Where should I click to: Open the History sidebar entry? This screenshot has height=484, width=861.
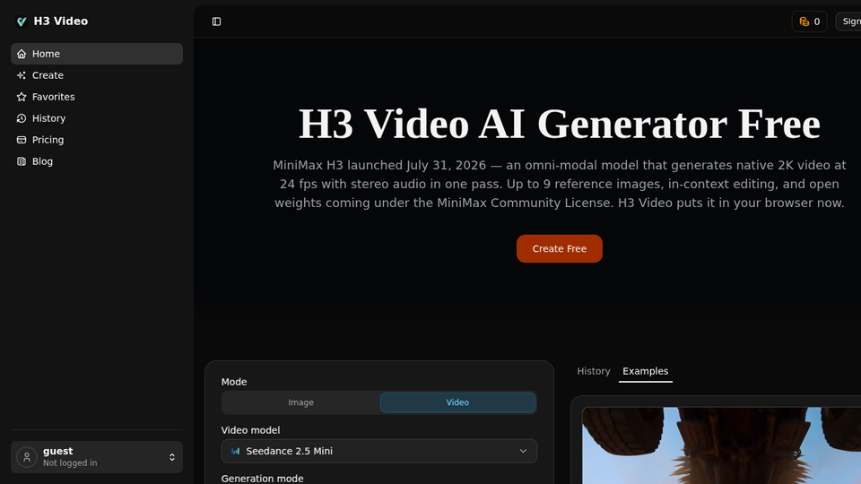pos(97,118)
